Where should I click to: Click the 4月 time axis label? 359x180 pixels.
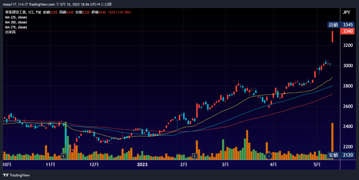[x=273, y=165]
